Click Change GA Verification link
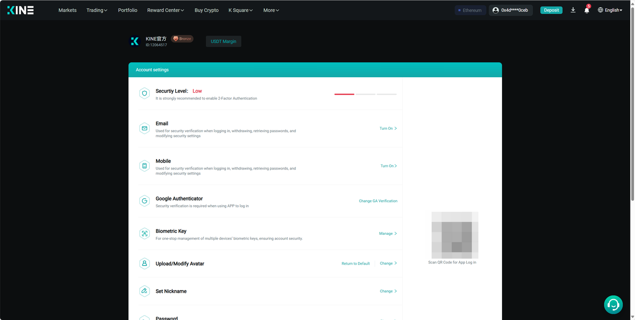The height and width of the screenshot is (320, 635). click(x=378, y=201)
